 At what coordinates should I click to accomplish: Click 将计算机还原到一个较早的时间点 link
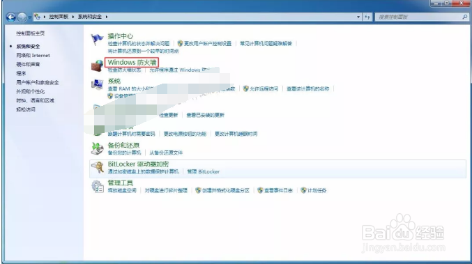pos(144,51)
